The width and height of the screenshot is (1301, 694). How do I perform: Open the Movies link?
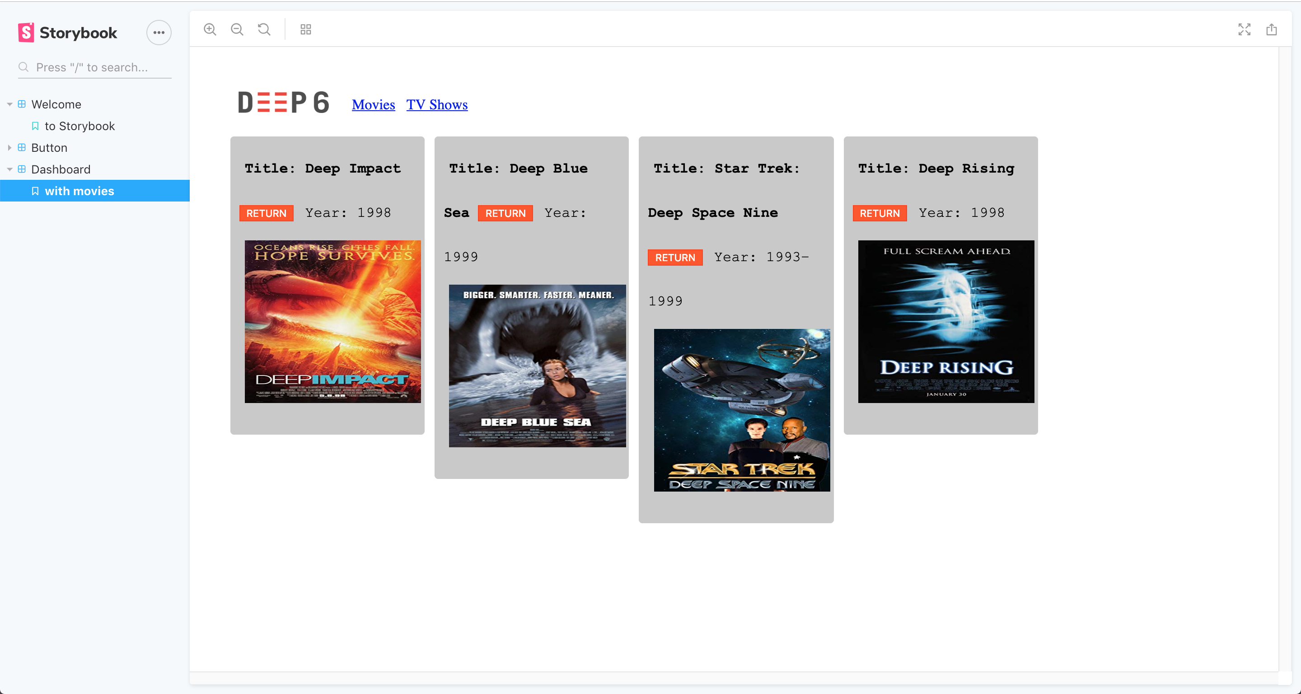tap(373, 104)
